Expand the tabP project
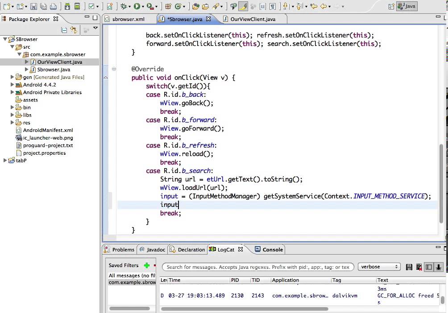This screenshot has width=448, height=313. pos(5,161)
